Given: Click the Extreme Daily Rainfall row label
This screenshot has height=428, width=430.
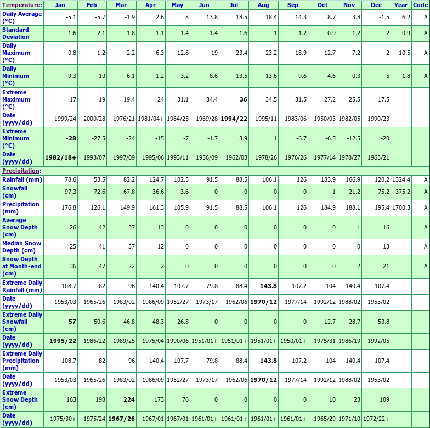Looking at the screenshot, I should [22, 286].
